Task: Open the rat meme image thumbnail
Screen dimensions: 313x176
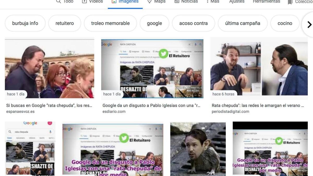Action: [198, 149]
